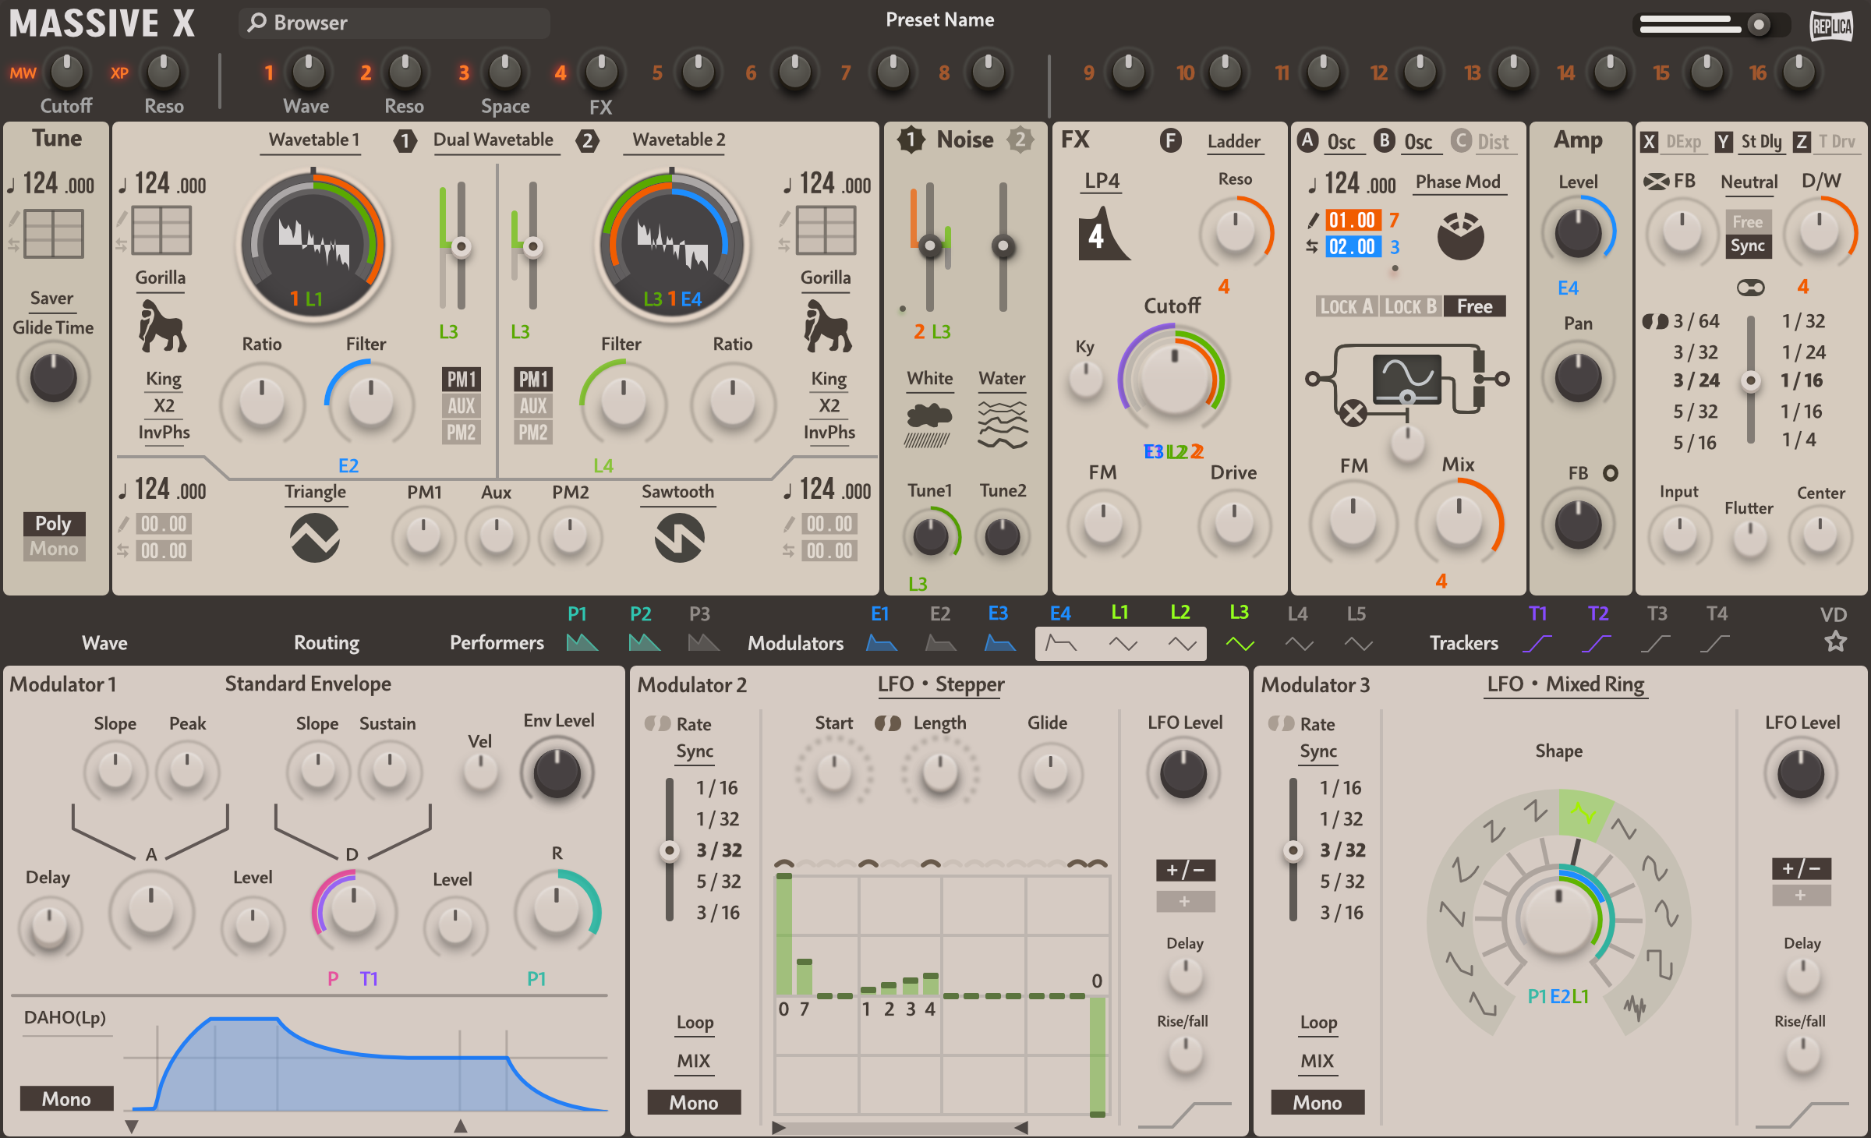Image resolution: width=1871 pixels, height=1138 pixels.
Task: Click the link icon below Free/Sync
Action: [1750, 288]
